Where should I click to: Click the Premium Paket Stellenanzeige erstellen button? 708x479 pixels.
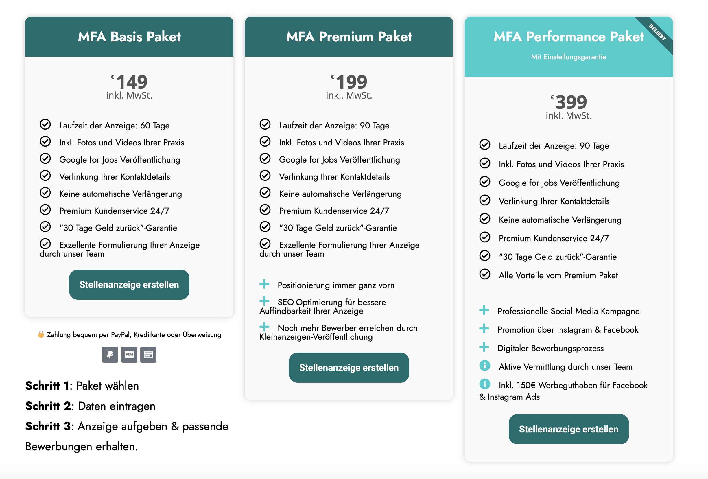pyautogui.click(x=349, y=368)
